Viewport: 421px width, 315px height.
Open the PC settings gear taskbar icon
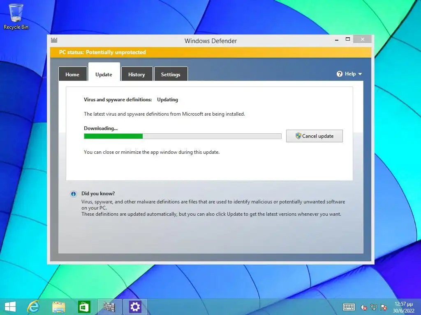point(135,307)
